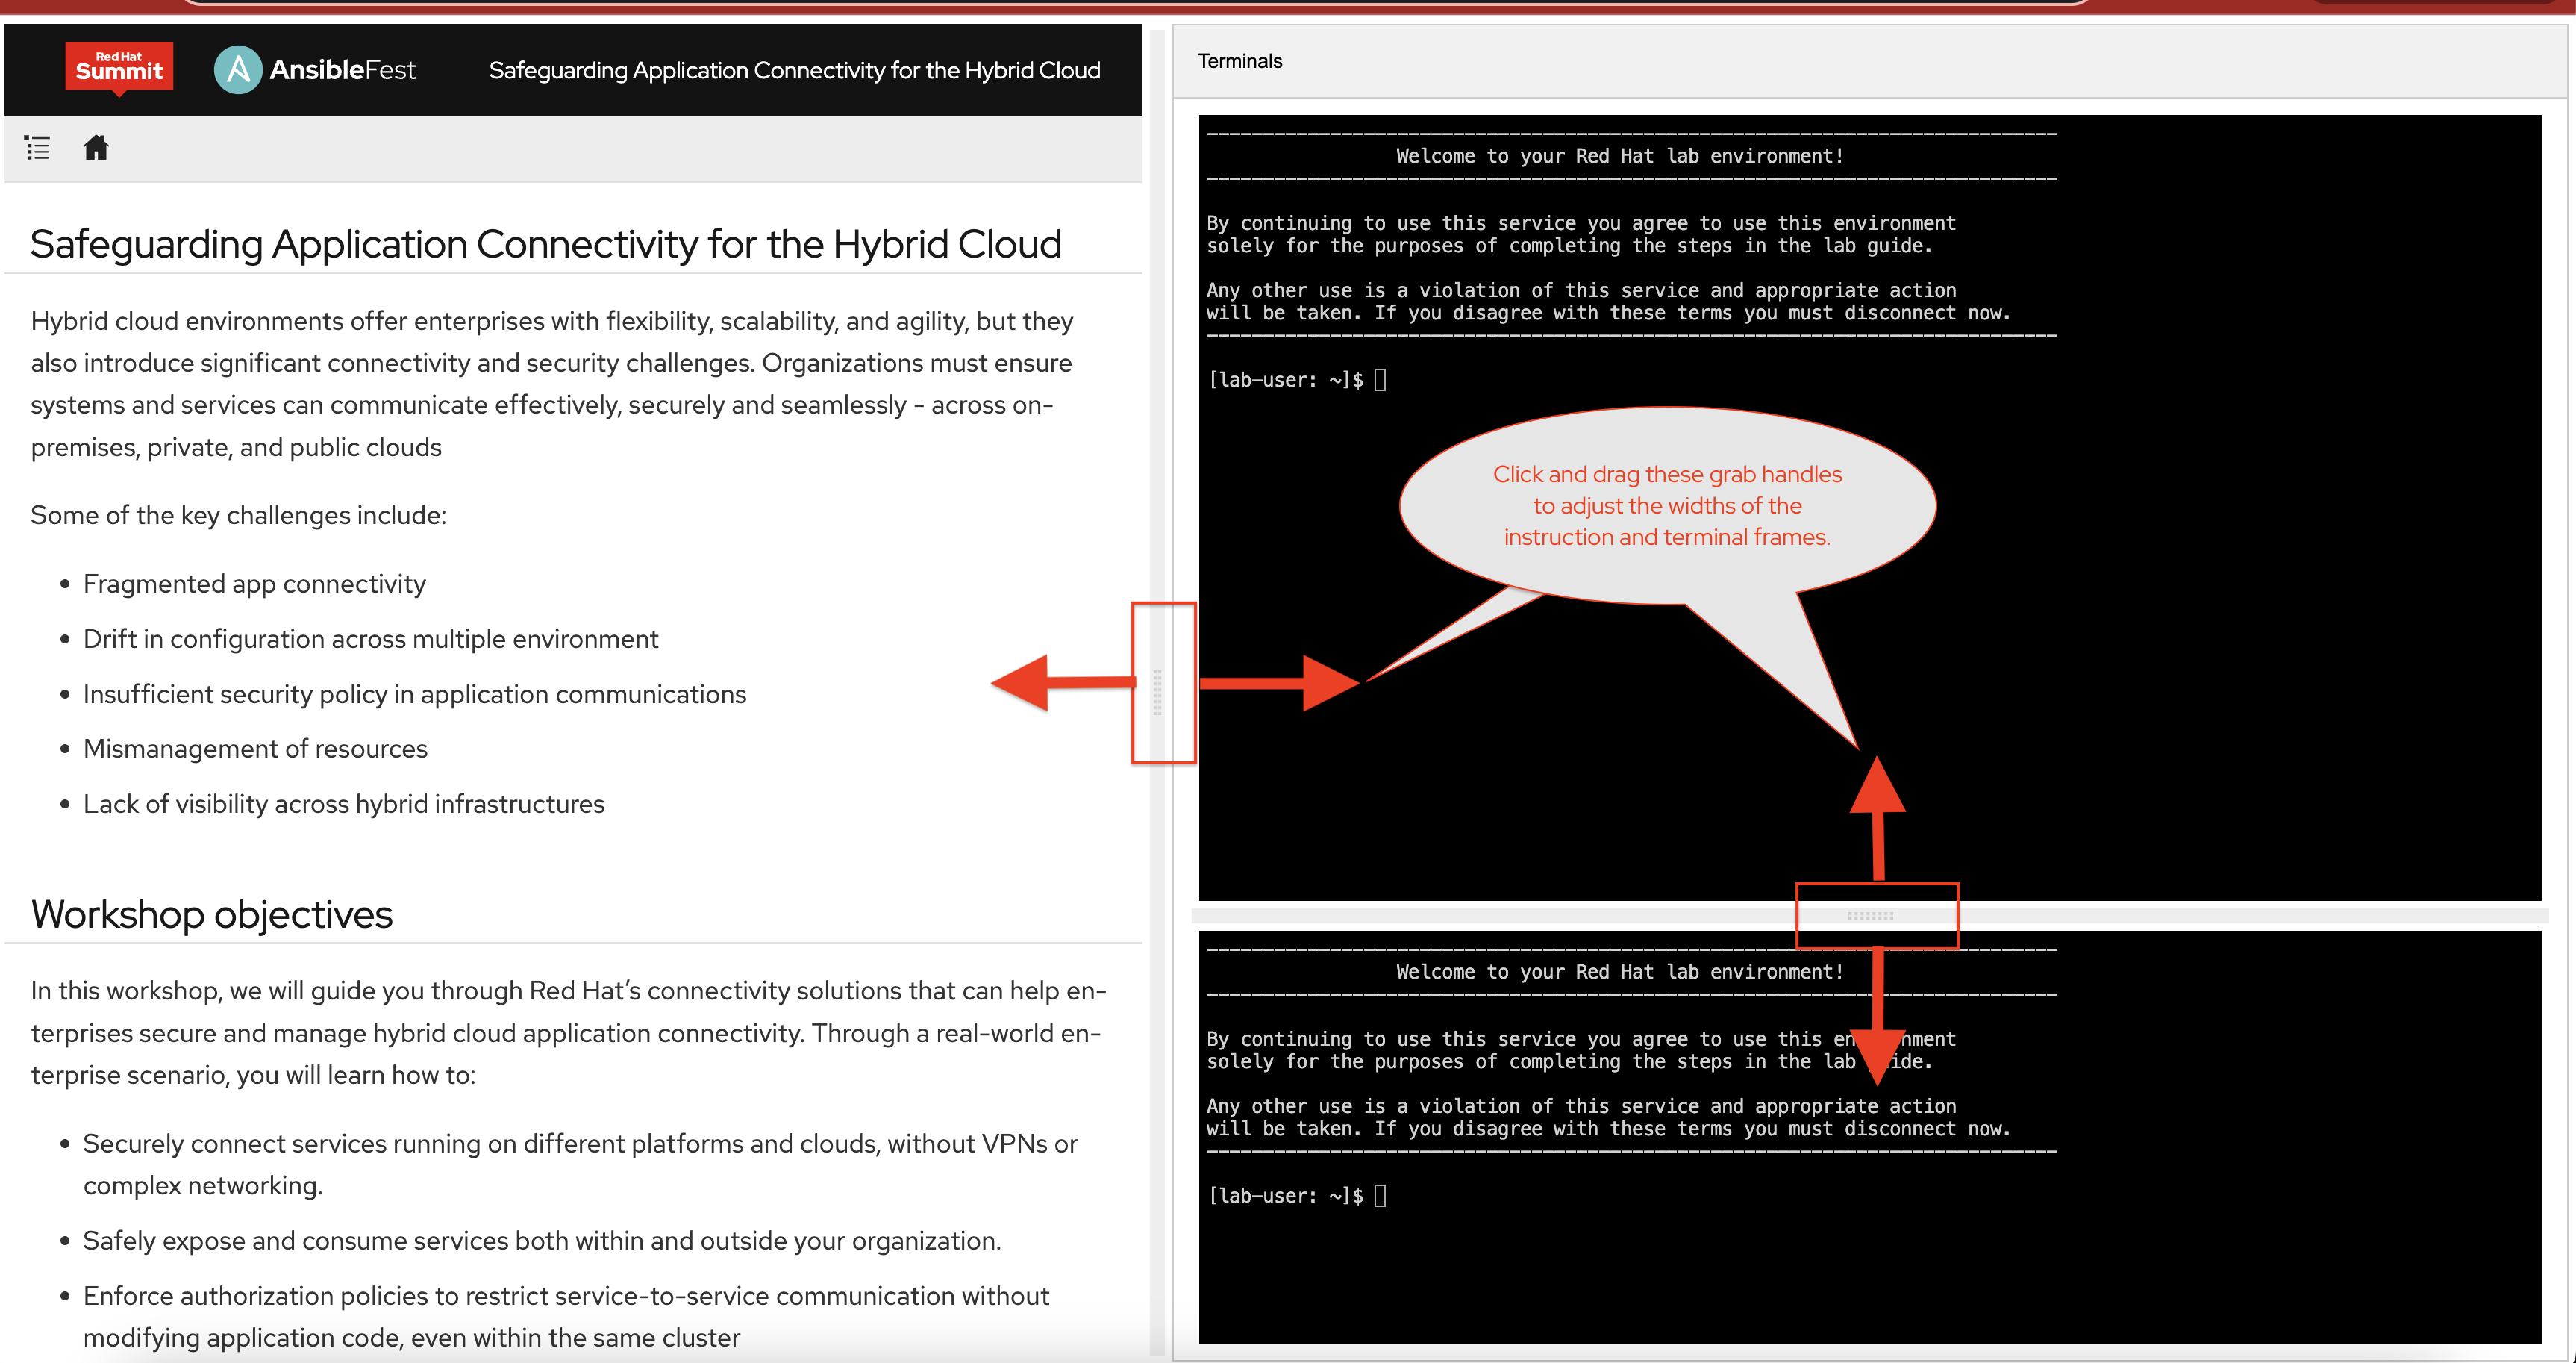Viewport: 2576px width, 1363px height.
Task: Click the main page heading 'Safeguarding Application Connectivity'
Action: click(x=545, y=244)
